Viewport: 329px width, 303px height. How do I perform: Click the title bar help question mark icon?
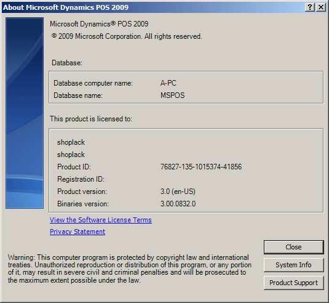(x=310, y=7)
